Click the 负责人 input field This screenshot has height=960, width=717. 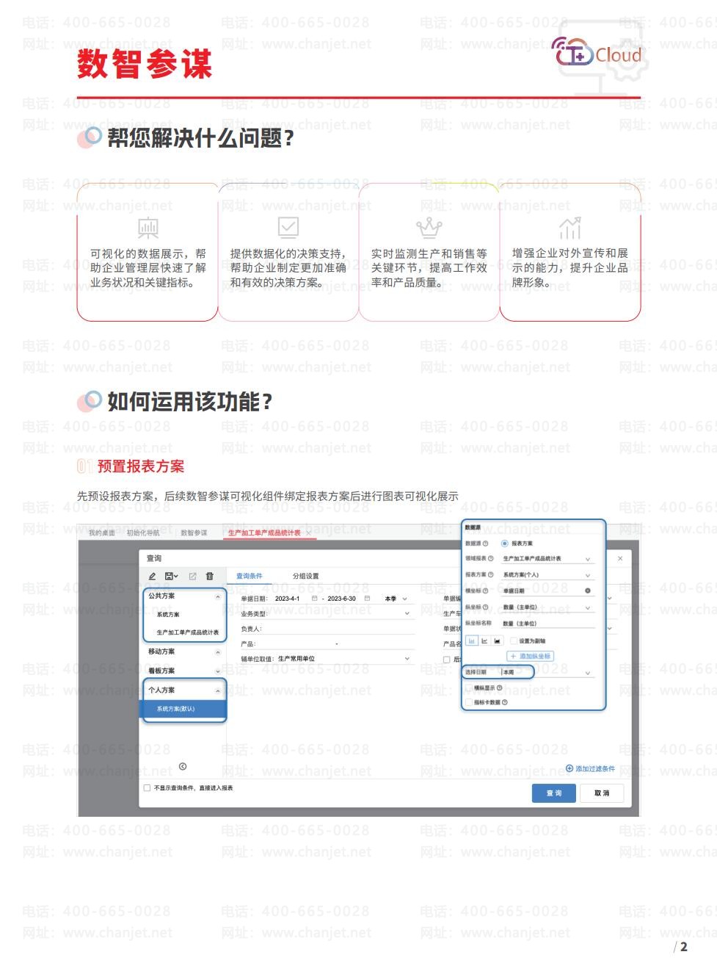tap(339, 629)
